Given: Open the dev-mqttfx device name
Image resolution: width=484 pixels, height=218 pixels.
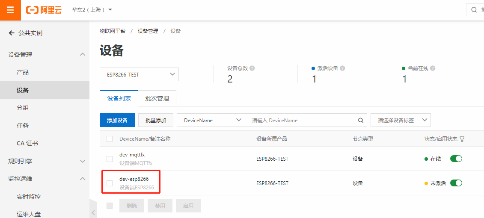Looking at the screenshot, I should [x=133, y=155].
